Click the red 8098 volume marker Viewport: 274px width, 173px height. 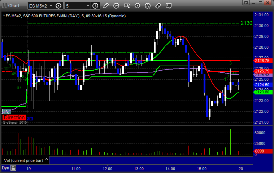click(x=263, y=151)
